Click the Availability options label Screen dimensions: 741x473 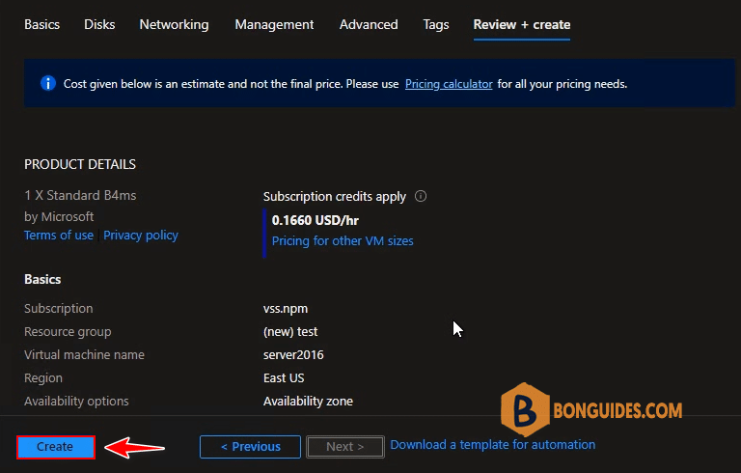pos(76,402)
